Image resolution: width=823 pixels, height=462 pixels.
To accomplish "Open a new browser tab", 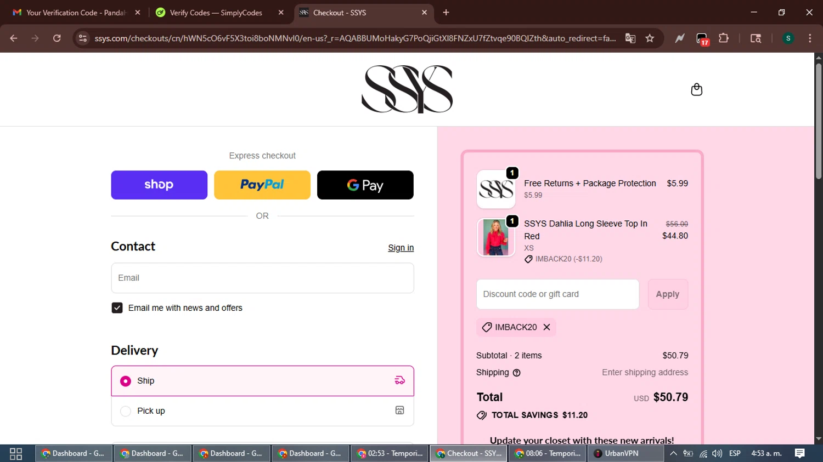I will click(446, 13).
